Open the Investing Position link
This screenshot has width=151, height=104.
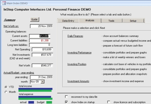77,64
